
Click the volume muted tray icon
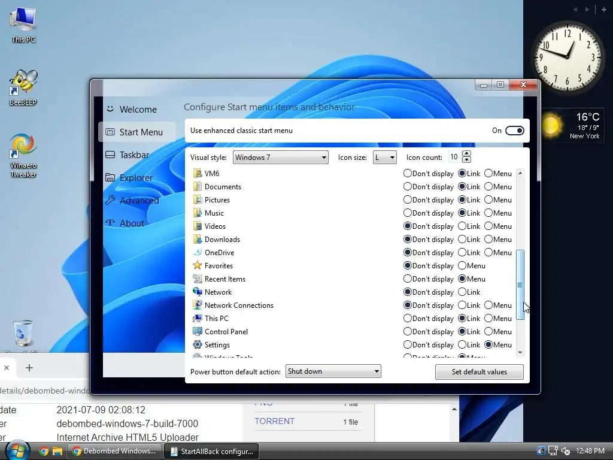click(x=565, y=451)
